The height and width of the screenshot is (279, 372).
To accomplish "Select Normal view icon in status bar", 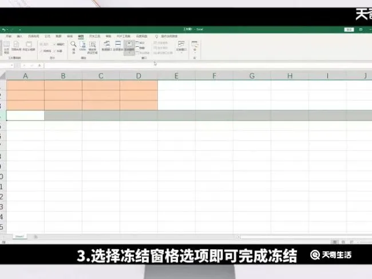I will point(335,242).
